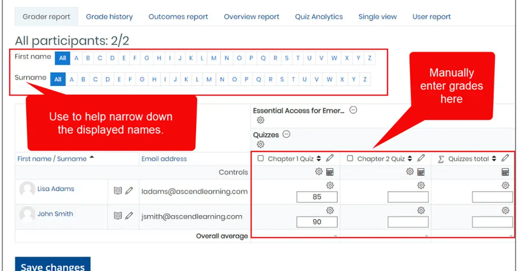Viewport: 518px width, 271px height.
Task: Click the gear under Essential Access for Emer...
Action: 260,120
